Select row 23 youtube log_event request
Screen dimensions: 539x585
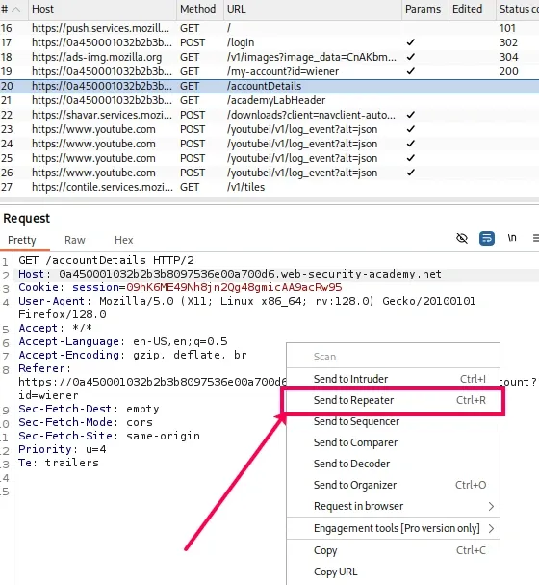pos(269,129)
